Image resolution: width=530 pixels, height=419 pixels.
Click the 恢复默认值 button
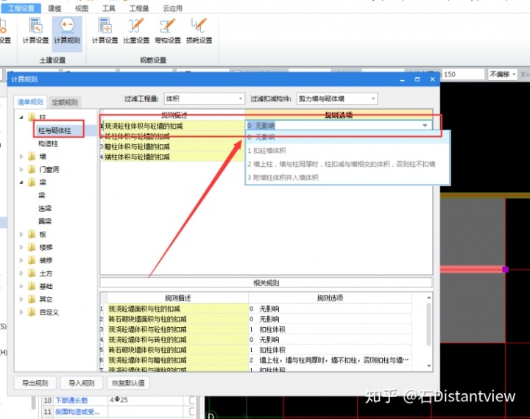128,383
